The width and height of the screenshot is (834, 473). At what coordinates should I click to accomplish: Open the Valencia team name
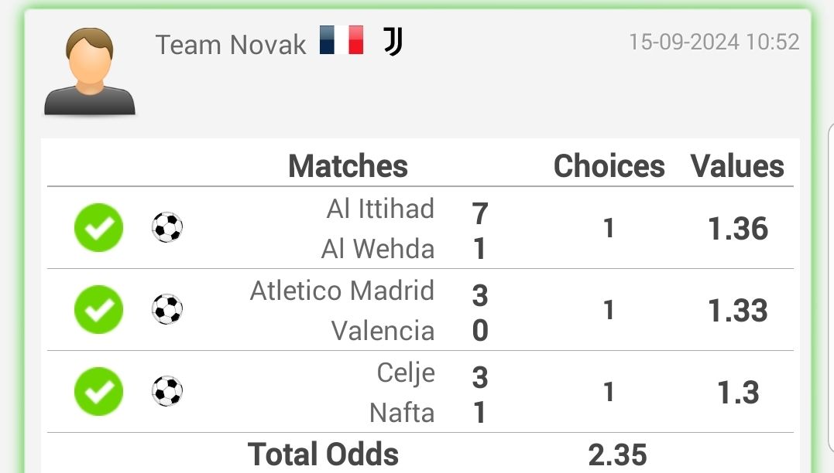(383, 331)
